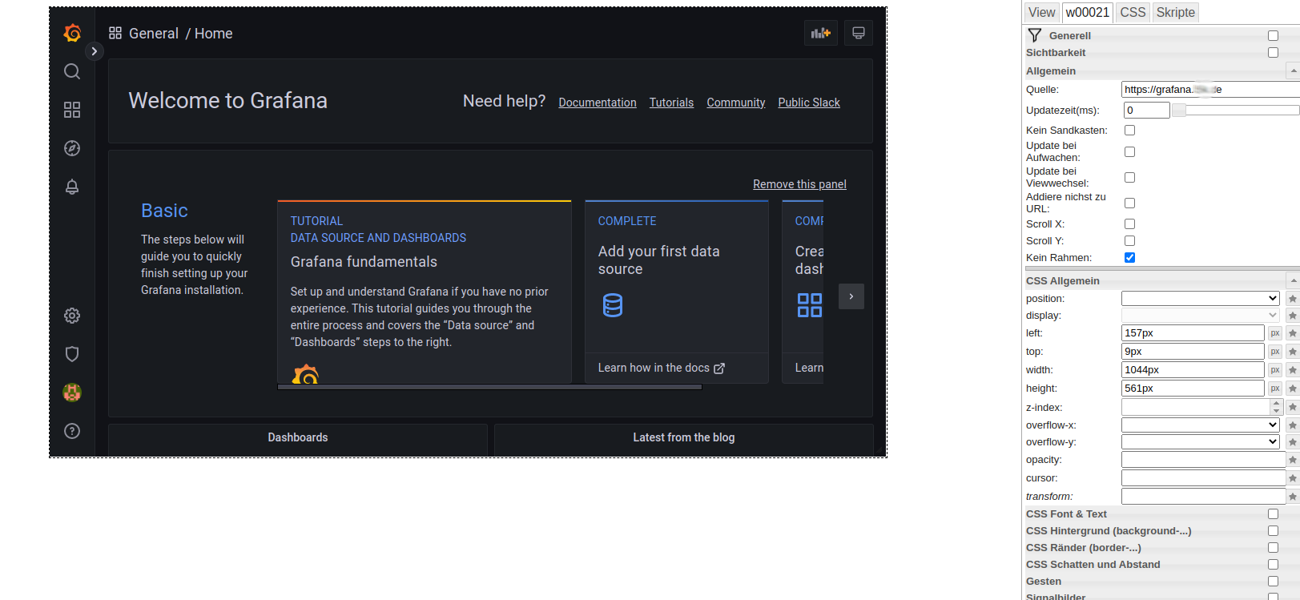The height and width of the screenshot is (600, 1300).
Task: Open Grafana search from the sidebar
Action: (x=72, y=71)
